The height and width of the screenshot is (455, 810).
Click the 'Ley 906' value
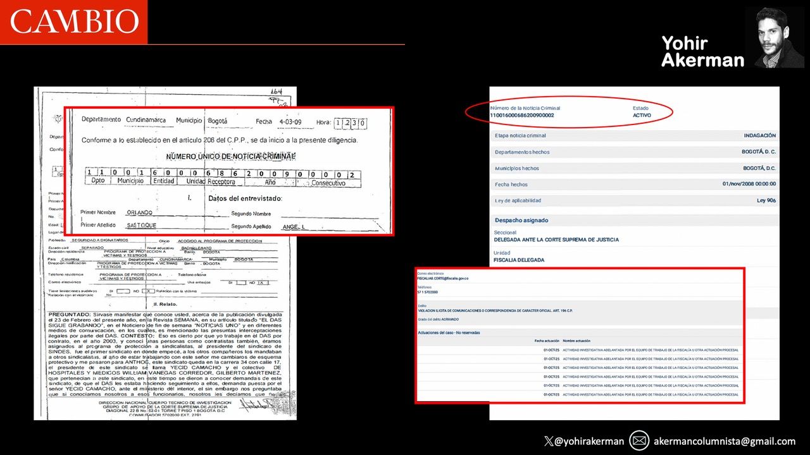[x=766, y=201]
